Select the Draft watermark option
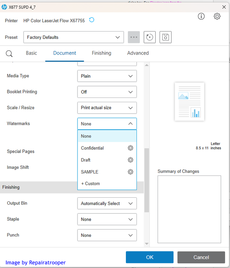 coord(107,160)
